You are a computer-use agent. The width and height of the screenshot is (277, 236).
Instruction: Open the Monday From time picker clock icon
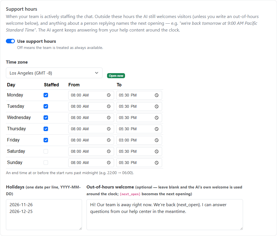tap(109, 95)
